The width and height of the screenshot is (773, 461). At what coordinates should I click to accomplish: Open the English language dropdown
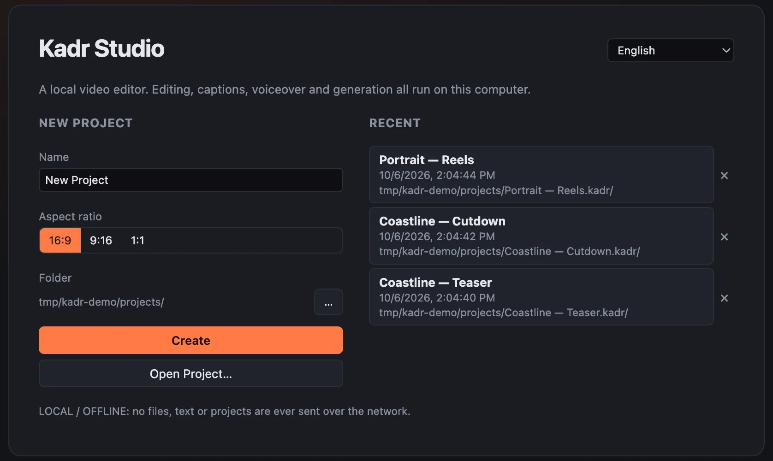pos(671,50)
